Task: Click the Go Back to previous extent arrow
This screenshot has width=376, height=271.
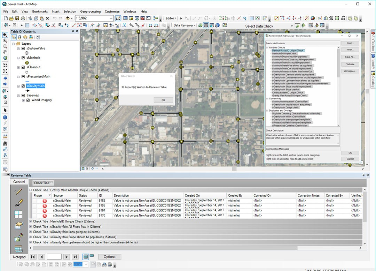Action: coord(5,78)
